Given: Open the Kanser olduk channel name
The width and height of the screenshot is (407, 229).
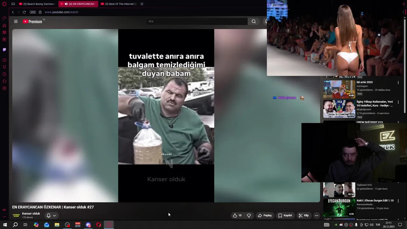Looking at the screenshot, I should 31,213.
